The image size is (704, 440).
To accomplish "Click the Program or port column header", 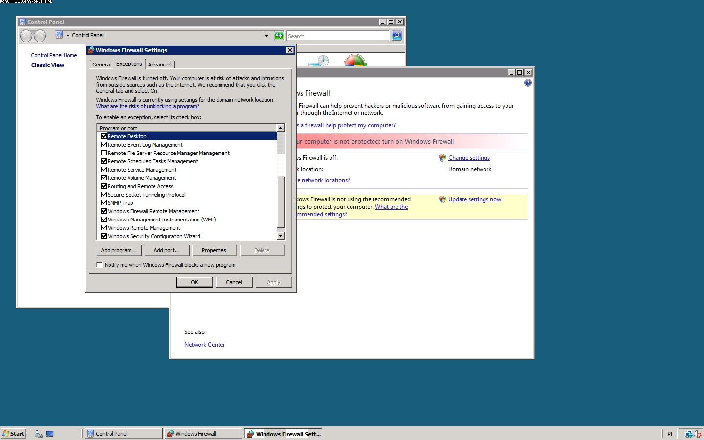I will coord(187,128).
